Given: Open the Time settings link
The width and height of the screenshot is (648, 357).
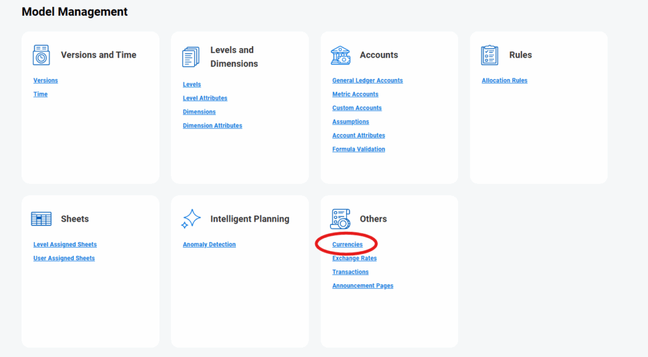Looking at the screenshot, I should point(40,95).
